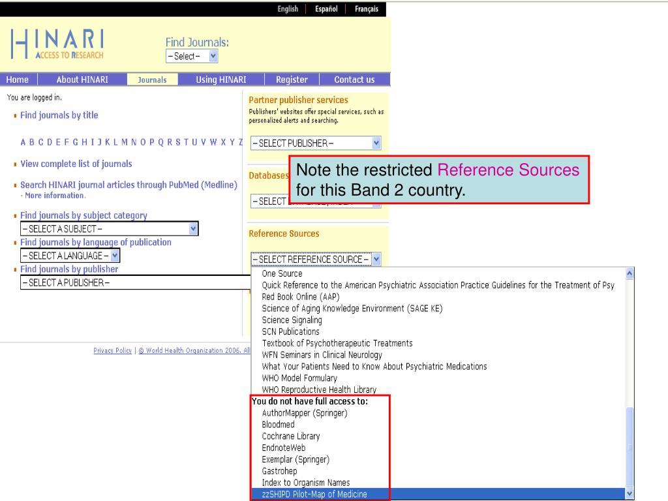Choose Bloodmed from restricted list
The width and height of the screenshot is (668, 501).
click(x=438, y=424)
